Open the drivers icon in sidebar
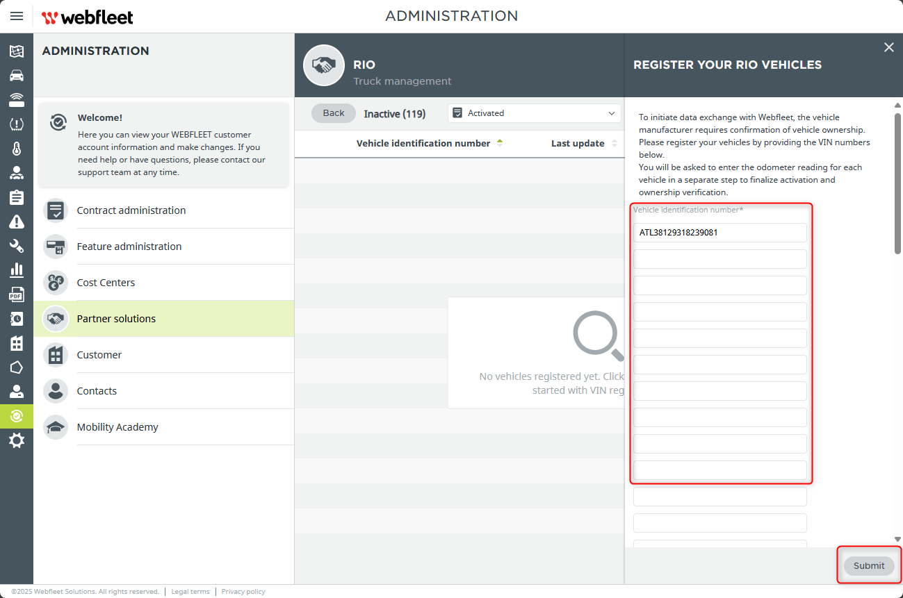Screen dimensions: 903x598 point(17,173)
